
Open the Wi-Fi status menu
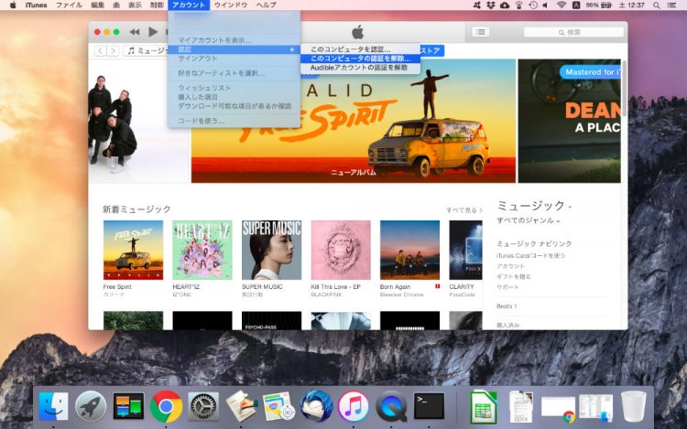pos(562,5)
